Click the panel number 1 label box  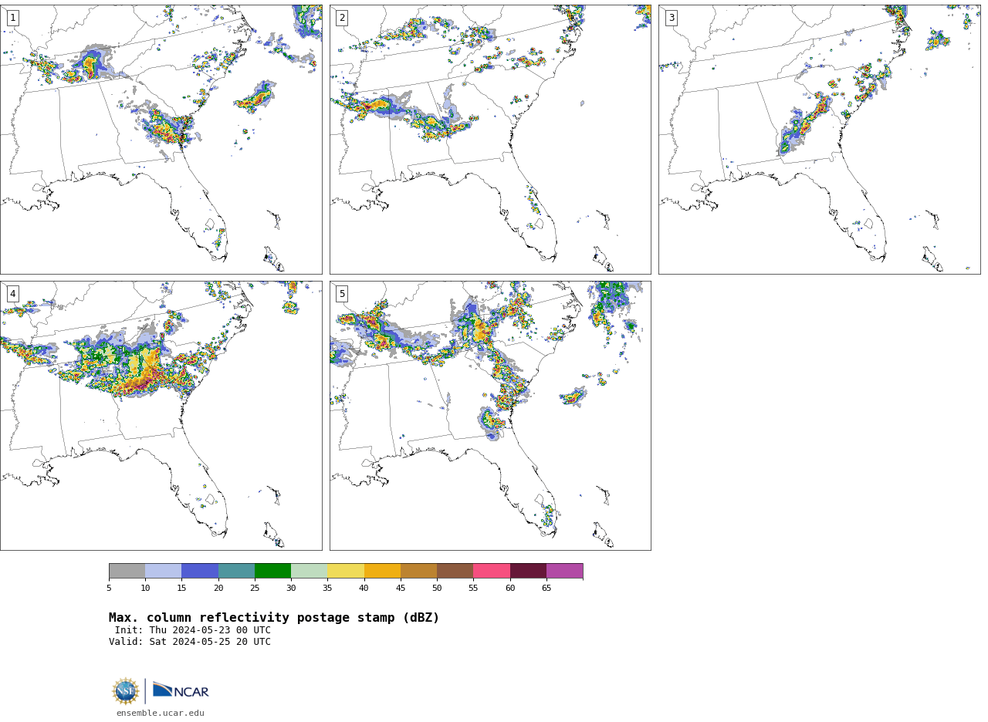point(12,18)
